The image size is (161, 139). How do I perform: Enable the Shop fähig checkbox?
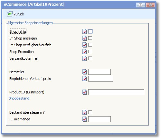[x=90, y=31]
